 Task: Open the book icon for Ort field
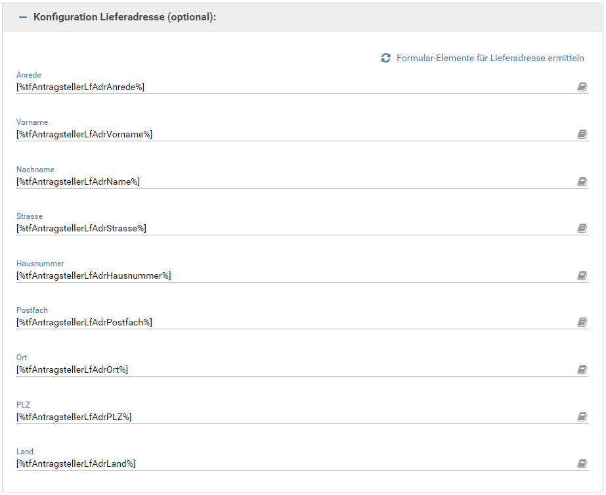click(582, 369)
